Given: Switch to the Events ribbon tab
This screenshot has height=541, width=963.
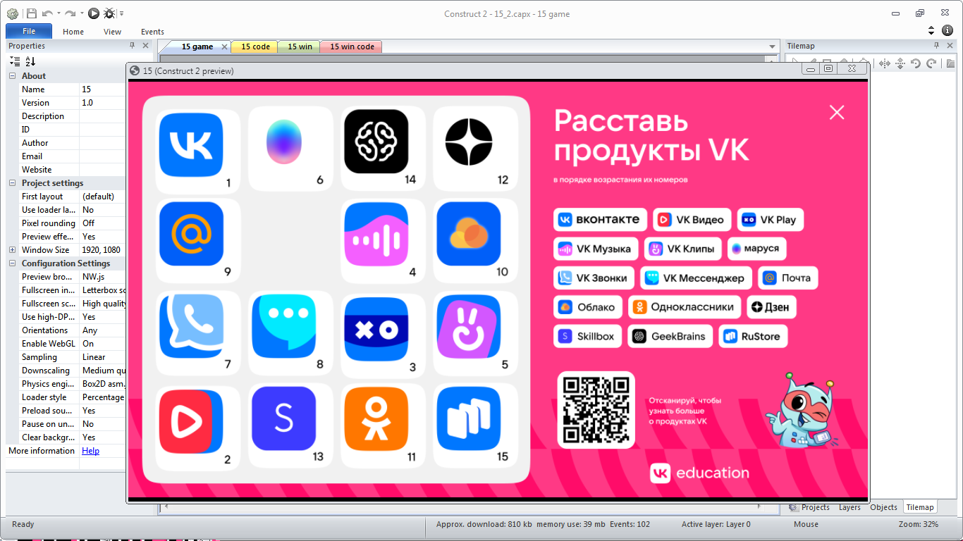Looking at the screenshot, I should 152,32.
